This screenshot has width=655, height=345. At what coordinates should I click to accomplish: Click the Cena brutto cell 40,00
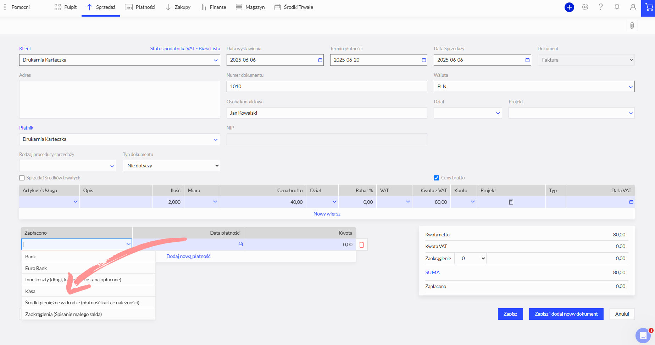pos(262,202)
